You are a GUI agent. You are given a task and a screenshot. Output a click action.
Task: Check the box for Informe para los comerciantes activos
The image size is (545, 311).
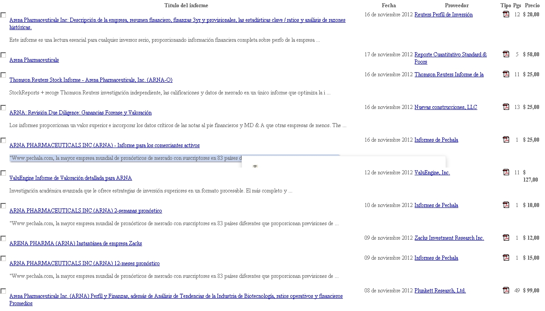tap(3, 140)
